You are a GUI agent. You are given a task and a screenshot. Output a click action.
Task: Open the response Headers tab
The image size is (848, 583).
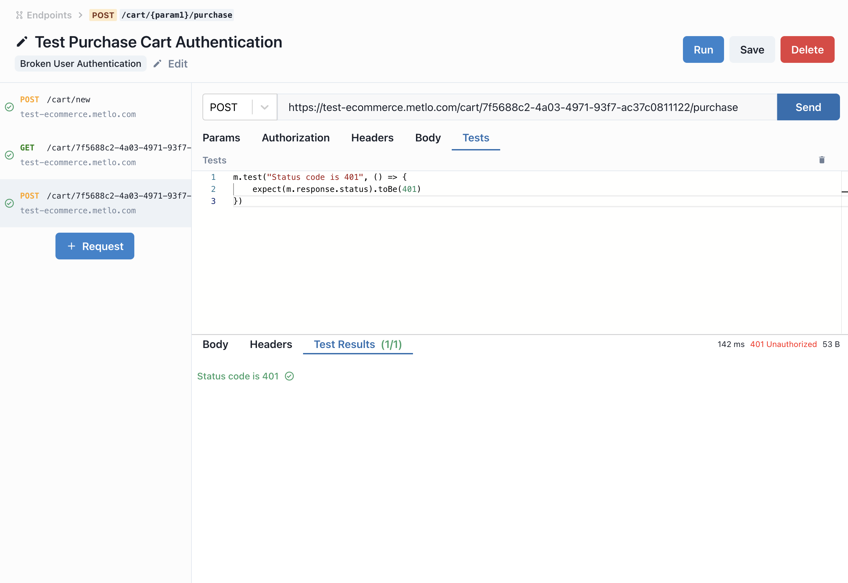(271, 344)
